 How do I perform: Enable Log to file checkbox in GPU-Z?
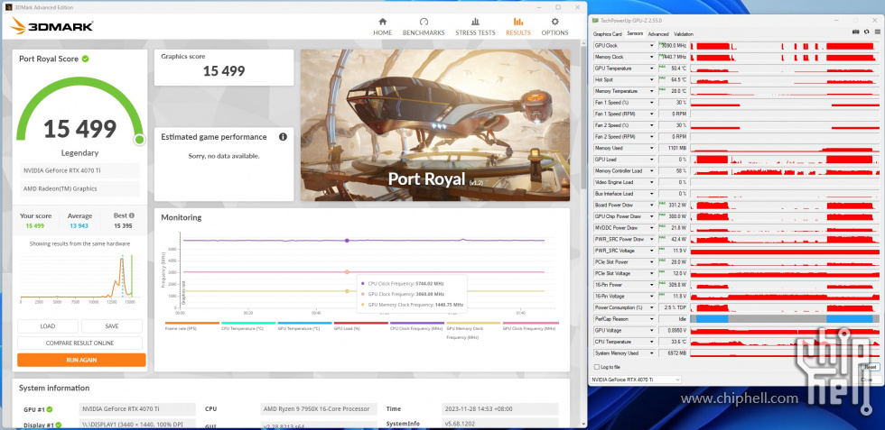(x=597, y=367)
